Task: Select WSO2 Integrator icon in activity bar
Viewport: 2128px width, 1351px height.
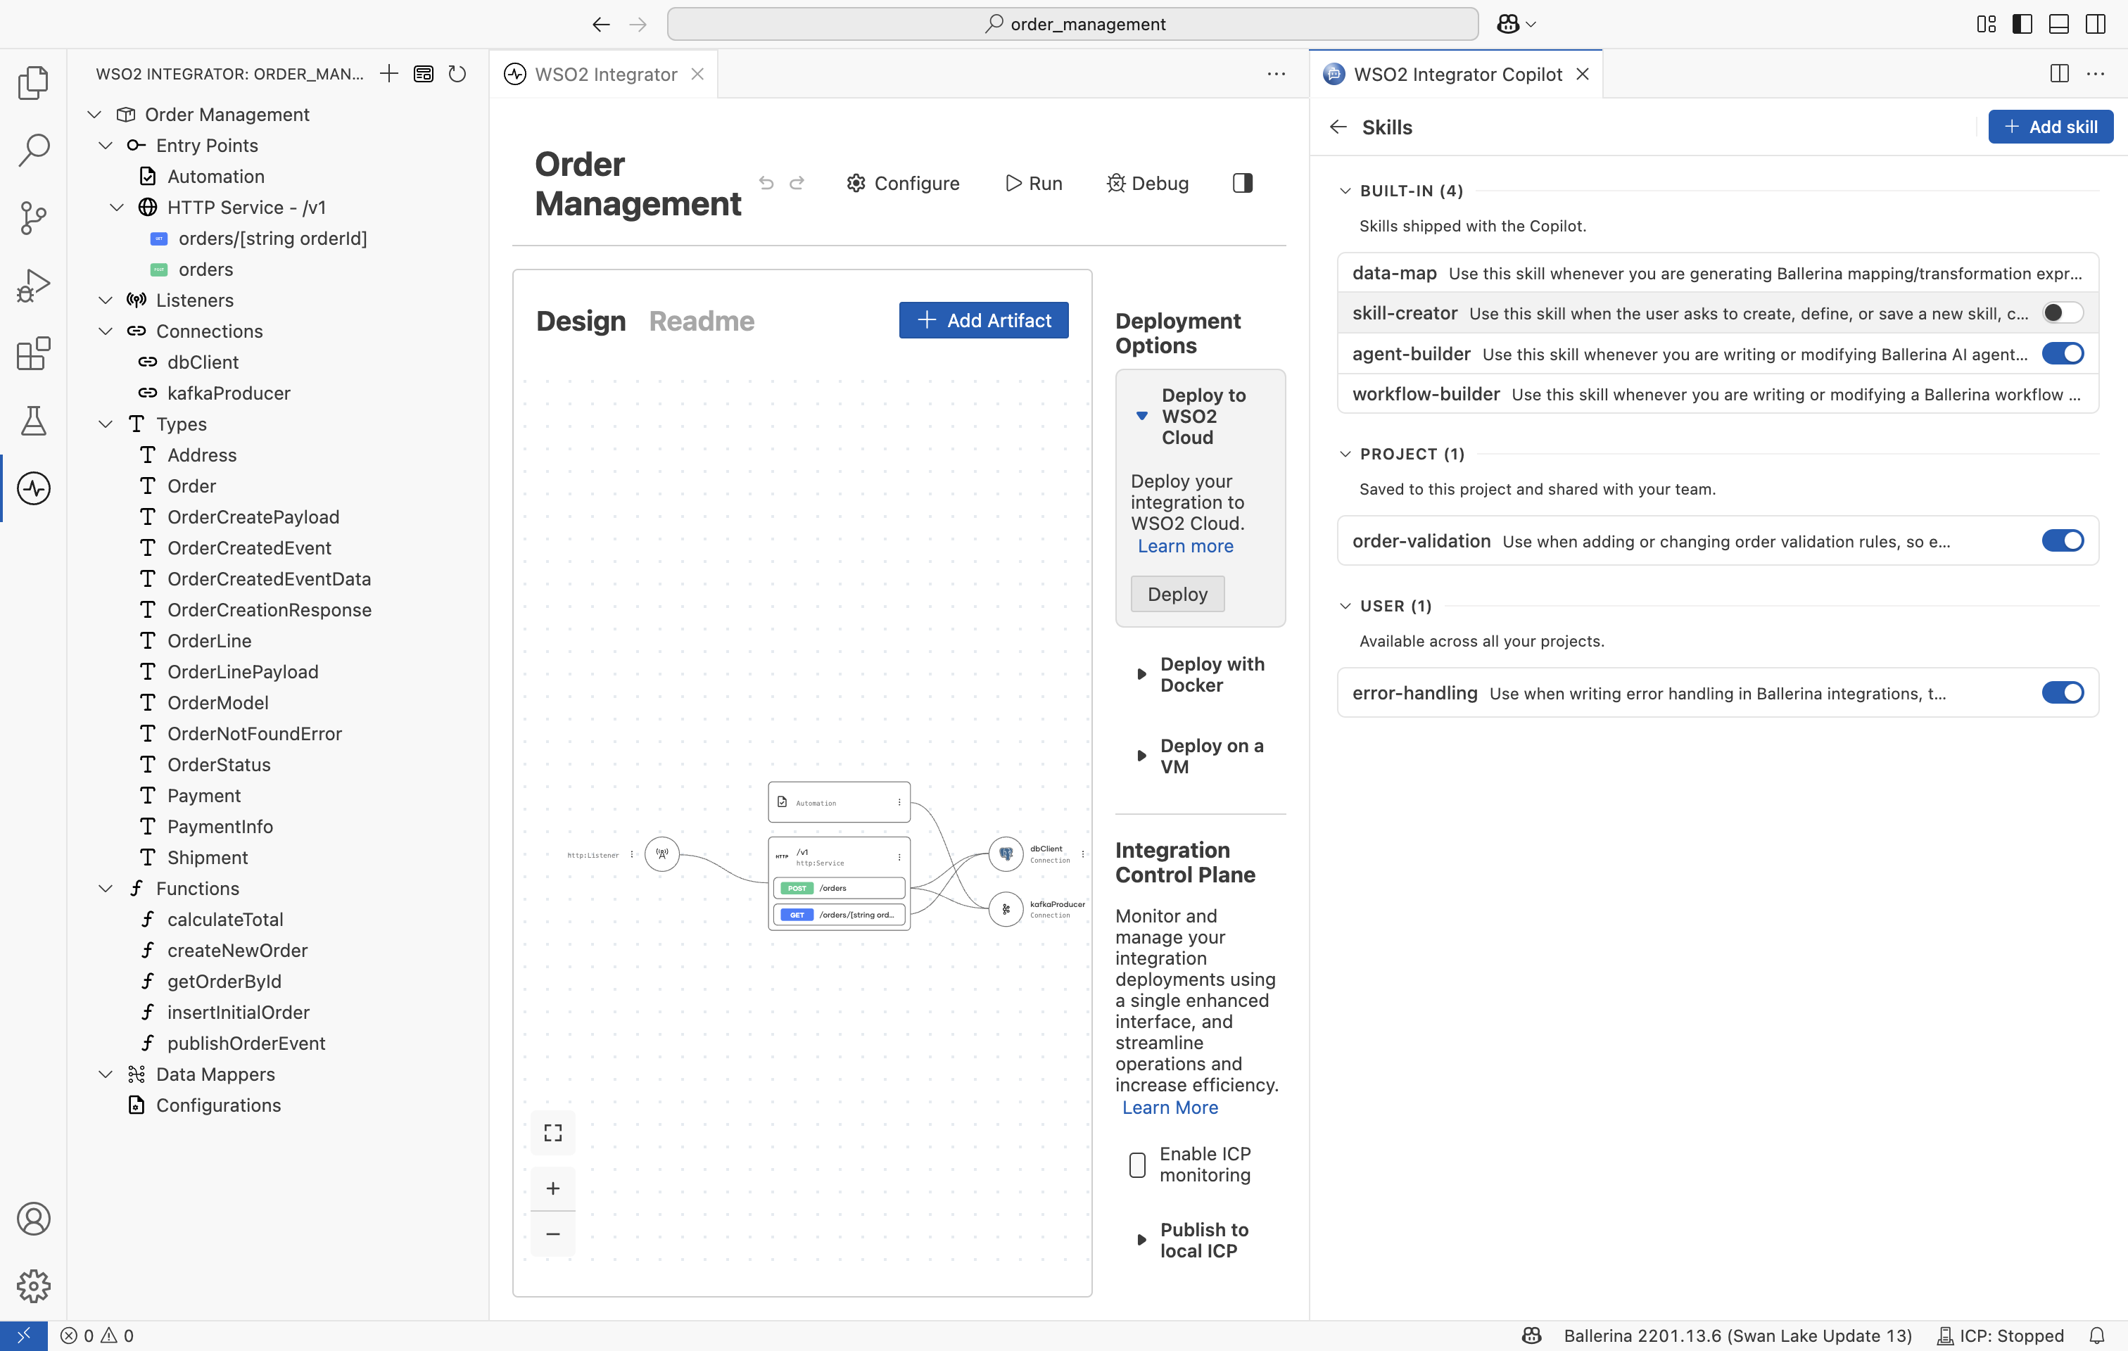Action: coord(32,488)
